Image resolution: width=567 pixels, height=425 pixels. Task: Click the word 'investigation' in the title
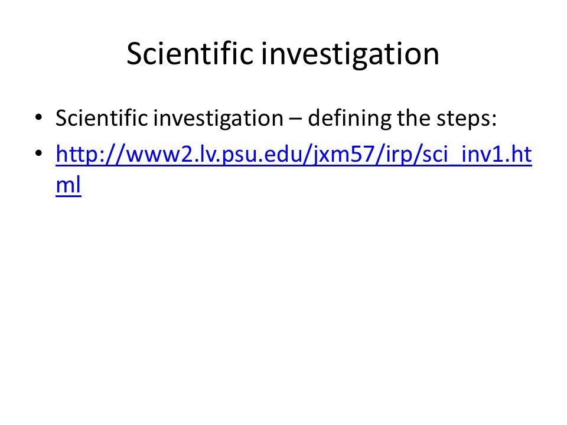350,54
